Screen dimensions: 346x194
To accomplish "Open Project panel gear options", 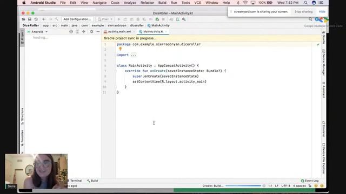I will 91,32.
